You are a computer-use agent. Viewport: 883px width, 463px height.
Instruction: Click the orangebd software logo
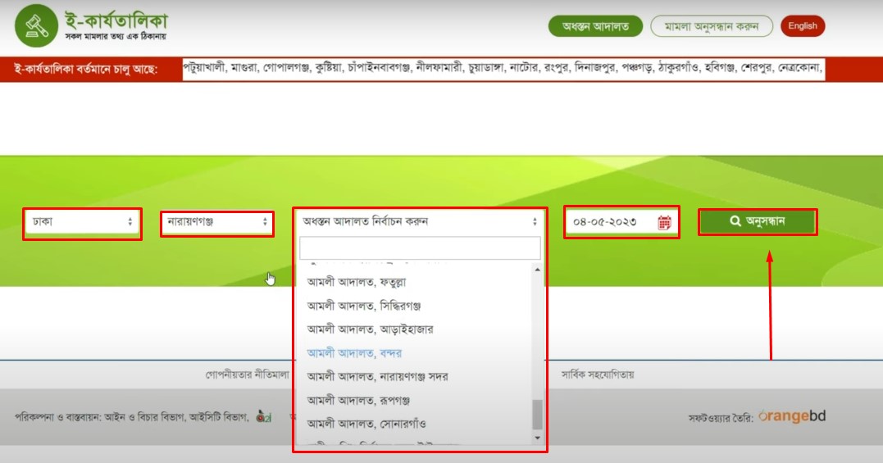(791, 416)
